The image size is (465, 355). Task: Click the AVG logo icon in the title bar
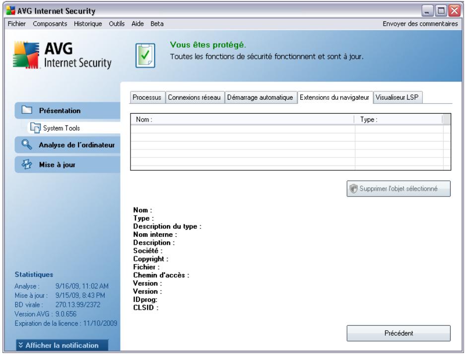click(x=11, y=11)
